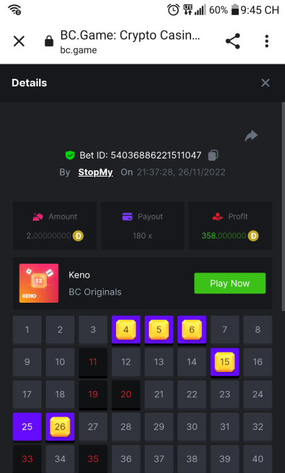Viewport: 285px width, 473px height.
Task: Click red missed number 11 tile
Action: [93, 362]
